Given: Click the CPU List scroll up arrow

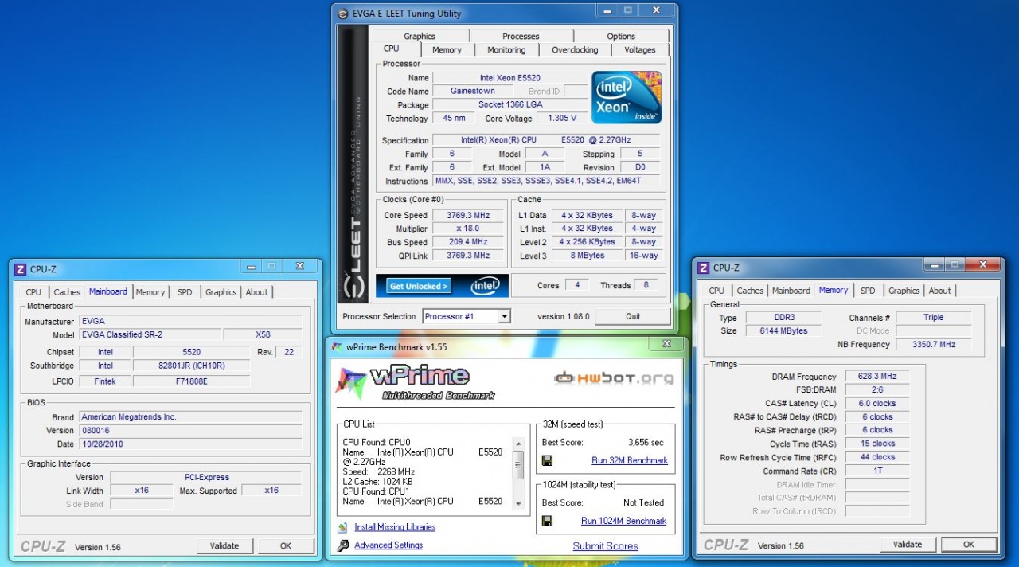Looking at the screenshot, I should [x=518, y=444].
